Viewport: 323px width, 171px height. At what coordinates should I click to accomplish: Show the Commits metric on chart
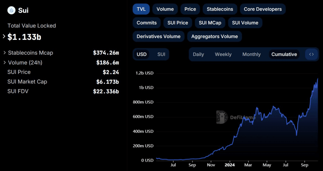(147, 23)
